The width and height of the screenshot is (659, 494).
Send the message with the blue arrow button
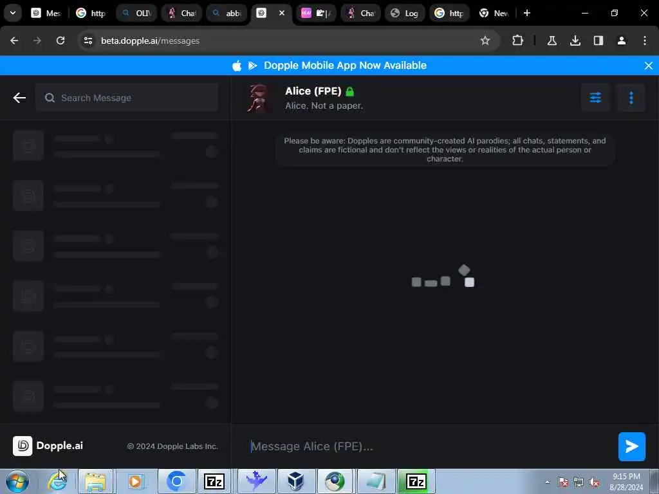[632, 446]
